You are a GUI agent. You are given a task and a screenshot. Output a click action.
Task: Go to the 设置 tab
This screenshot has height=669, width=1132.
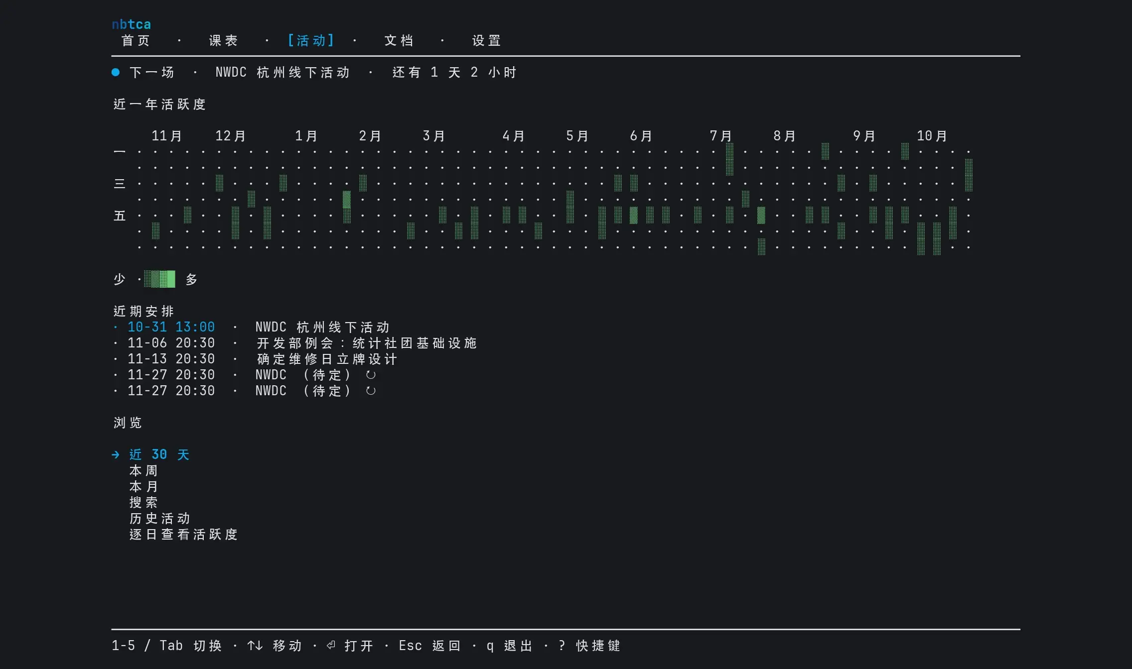[486, 40]
